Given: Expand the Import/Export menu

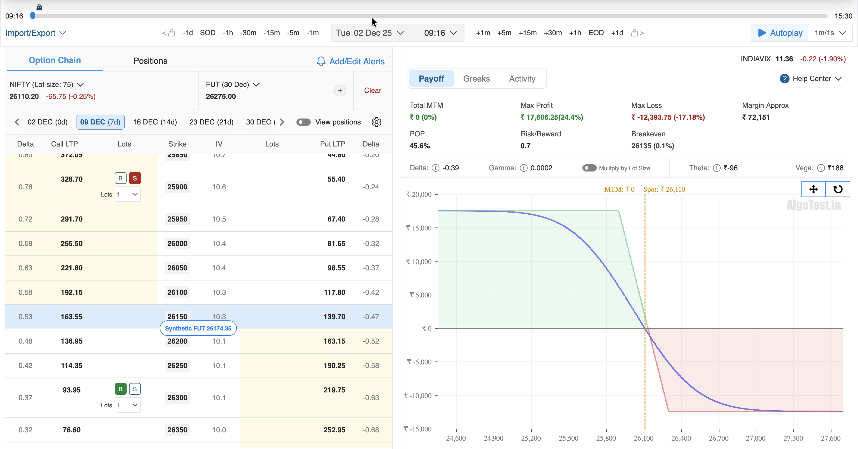Looking at the screenshot, I should [x=35, y=33].
